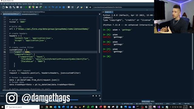Click the CRLF line endings status
Image resolution: width=194 pixels, height=109 pixels.
tap(174, 104)
